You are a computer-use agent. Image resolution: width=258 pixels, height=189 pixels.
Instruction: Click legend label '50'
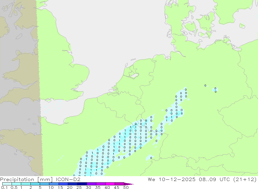coord(126,187)
